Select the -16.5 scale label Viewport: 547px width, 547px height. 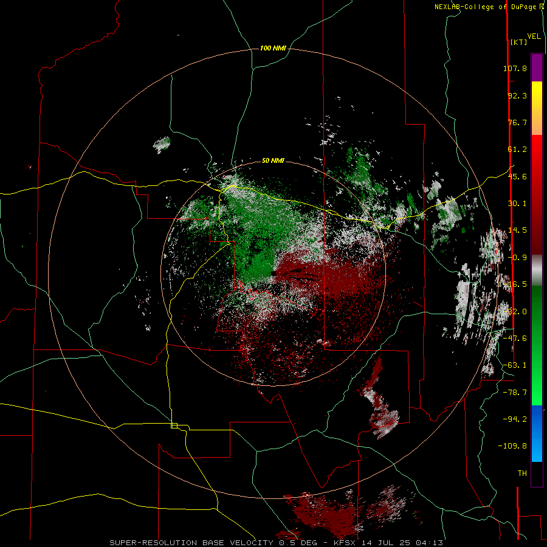pos(515,284)
